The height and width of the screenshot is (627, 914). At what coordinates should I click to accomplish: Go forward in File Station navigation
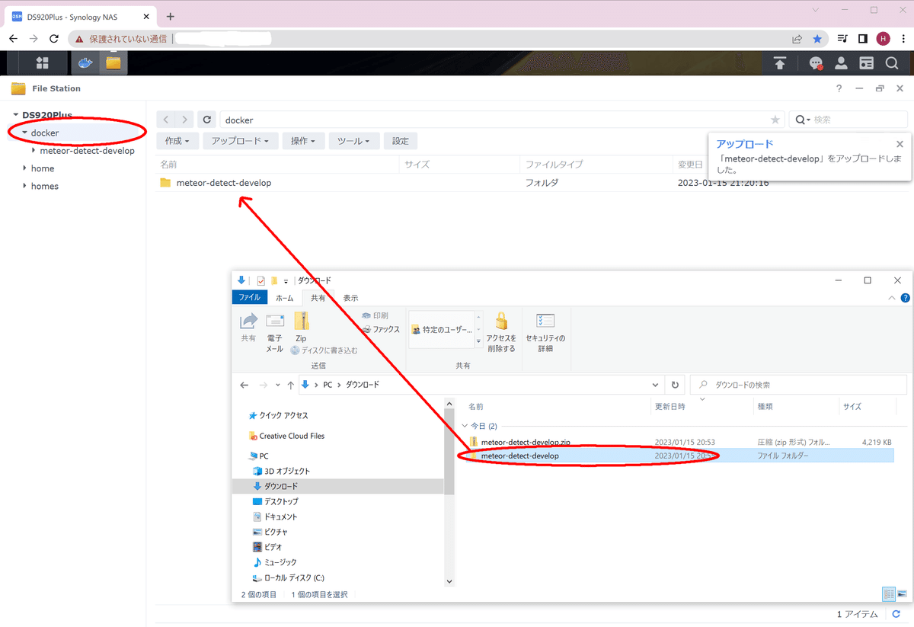tap(185, 120)
